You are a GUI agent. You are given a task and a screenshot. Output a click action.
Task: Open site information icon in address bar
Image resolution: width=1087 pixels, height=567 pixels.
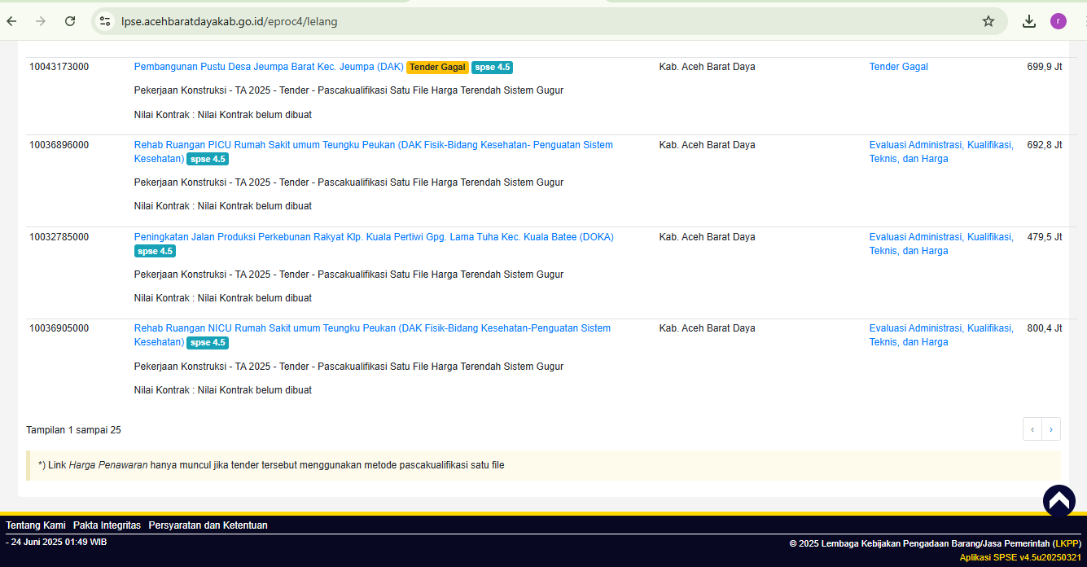tap(104, 21)
